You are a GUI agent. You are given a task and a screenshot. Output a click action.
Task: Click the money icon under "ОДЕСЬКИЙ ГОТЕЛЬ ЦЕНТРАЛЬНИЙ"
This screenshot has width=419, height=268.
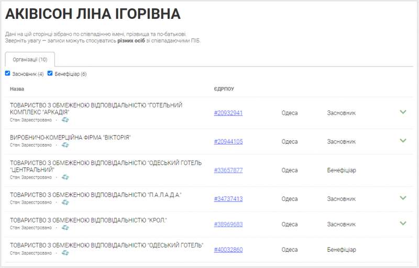65,177
